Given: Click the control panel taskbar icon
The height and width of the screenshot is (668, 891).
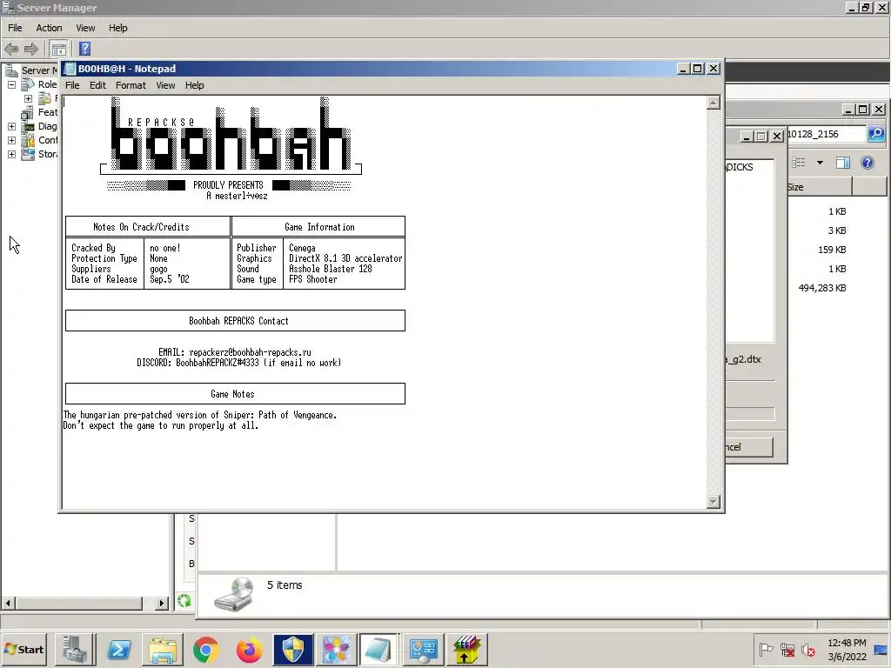Looking at the screenshot, I should (424, 649).
